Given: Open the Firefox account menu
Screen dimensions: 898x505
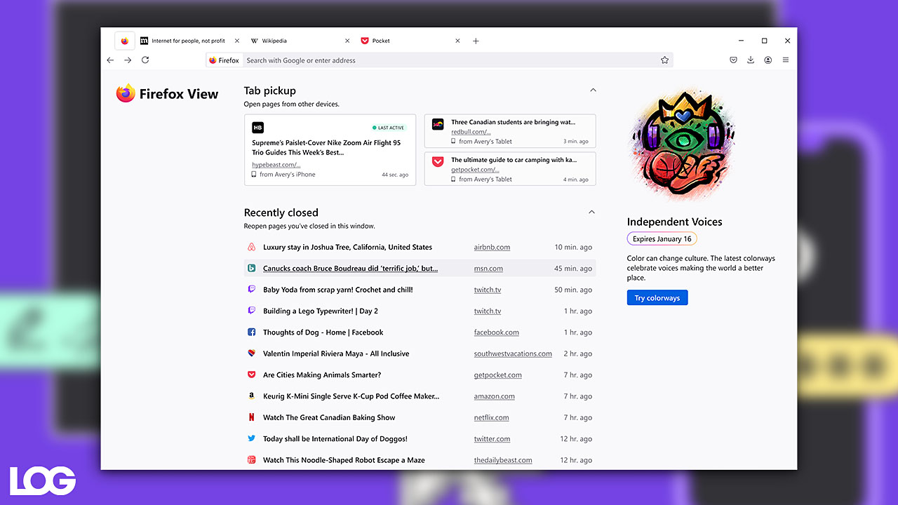Looking at the screenshot, I should pos(768,60).
